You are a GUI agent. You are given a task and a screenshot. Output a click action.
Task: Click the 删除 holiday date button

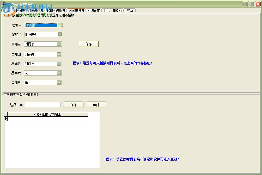[96, 105]
